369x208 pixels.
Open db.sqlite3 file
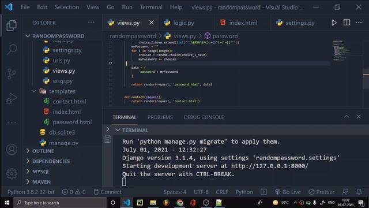point(62,132)
